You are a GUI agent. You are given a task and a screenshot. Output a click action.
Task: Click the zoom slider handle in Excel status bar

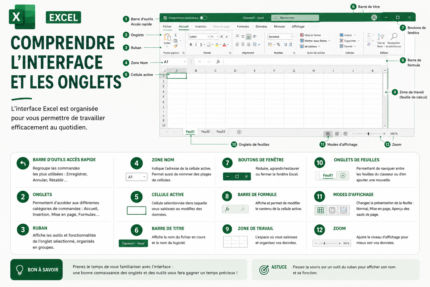tap(368, 134)
